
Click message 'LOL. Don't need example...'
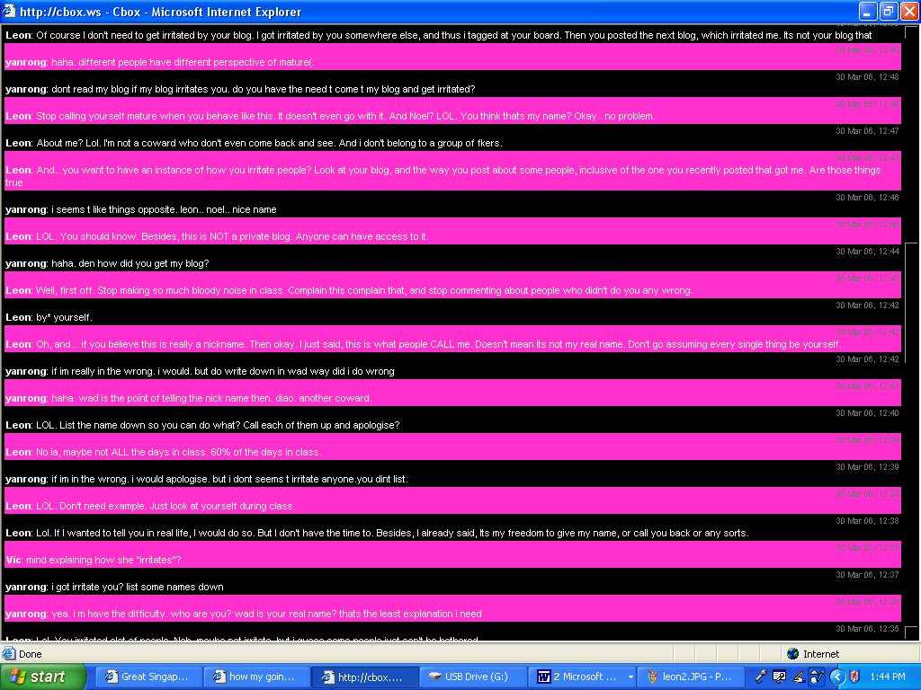[x=165, y=506]
